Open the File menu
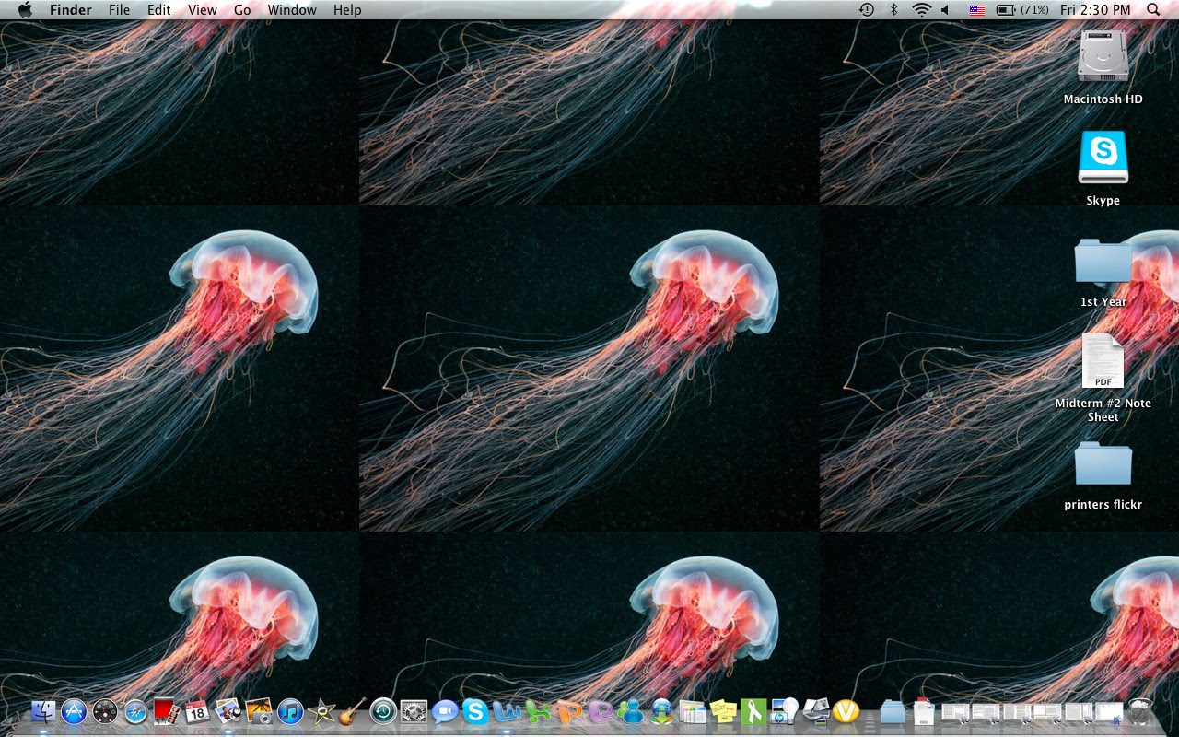Viewport: 1179px width, 737px height. [x=119, y=10]
